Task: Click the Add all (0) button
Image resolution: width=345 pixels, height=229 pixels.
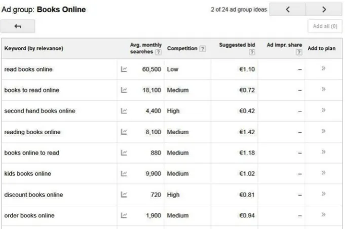Action: point(325,26)
